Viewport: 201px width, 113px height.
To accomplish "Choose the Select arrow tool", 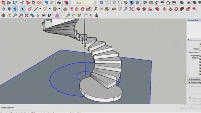I will pos(23,9).
